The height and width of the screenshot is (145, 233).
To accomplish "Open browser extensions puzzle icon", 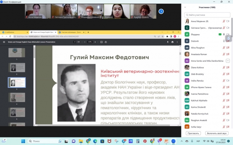I will pyautogui.click(x=167, y=36).
